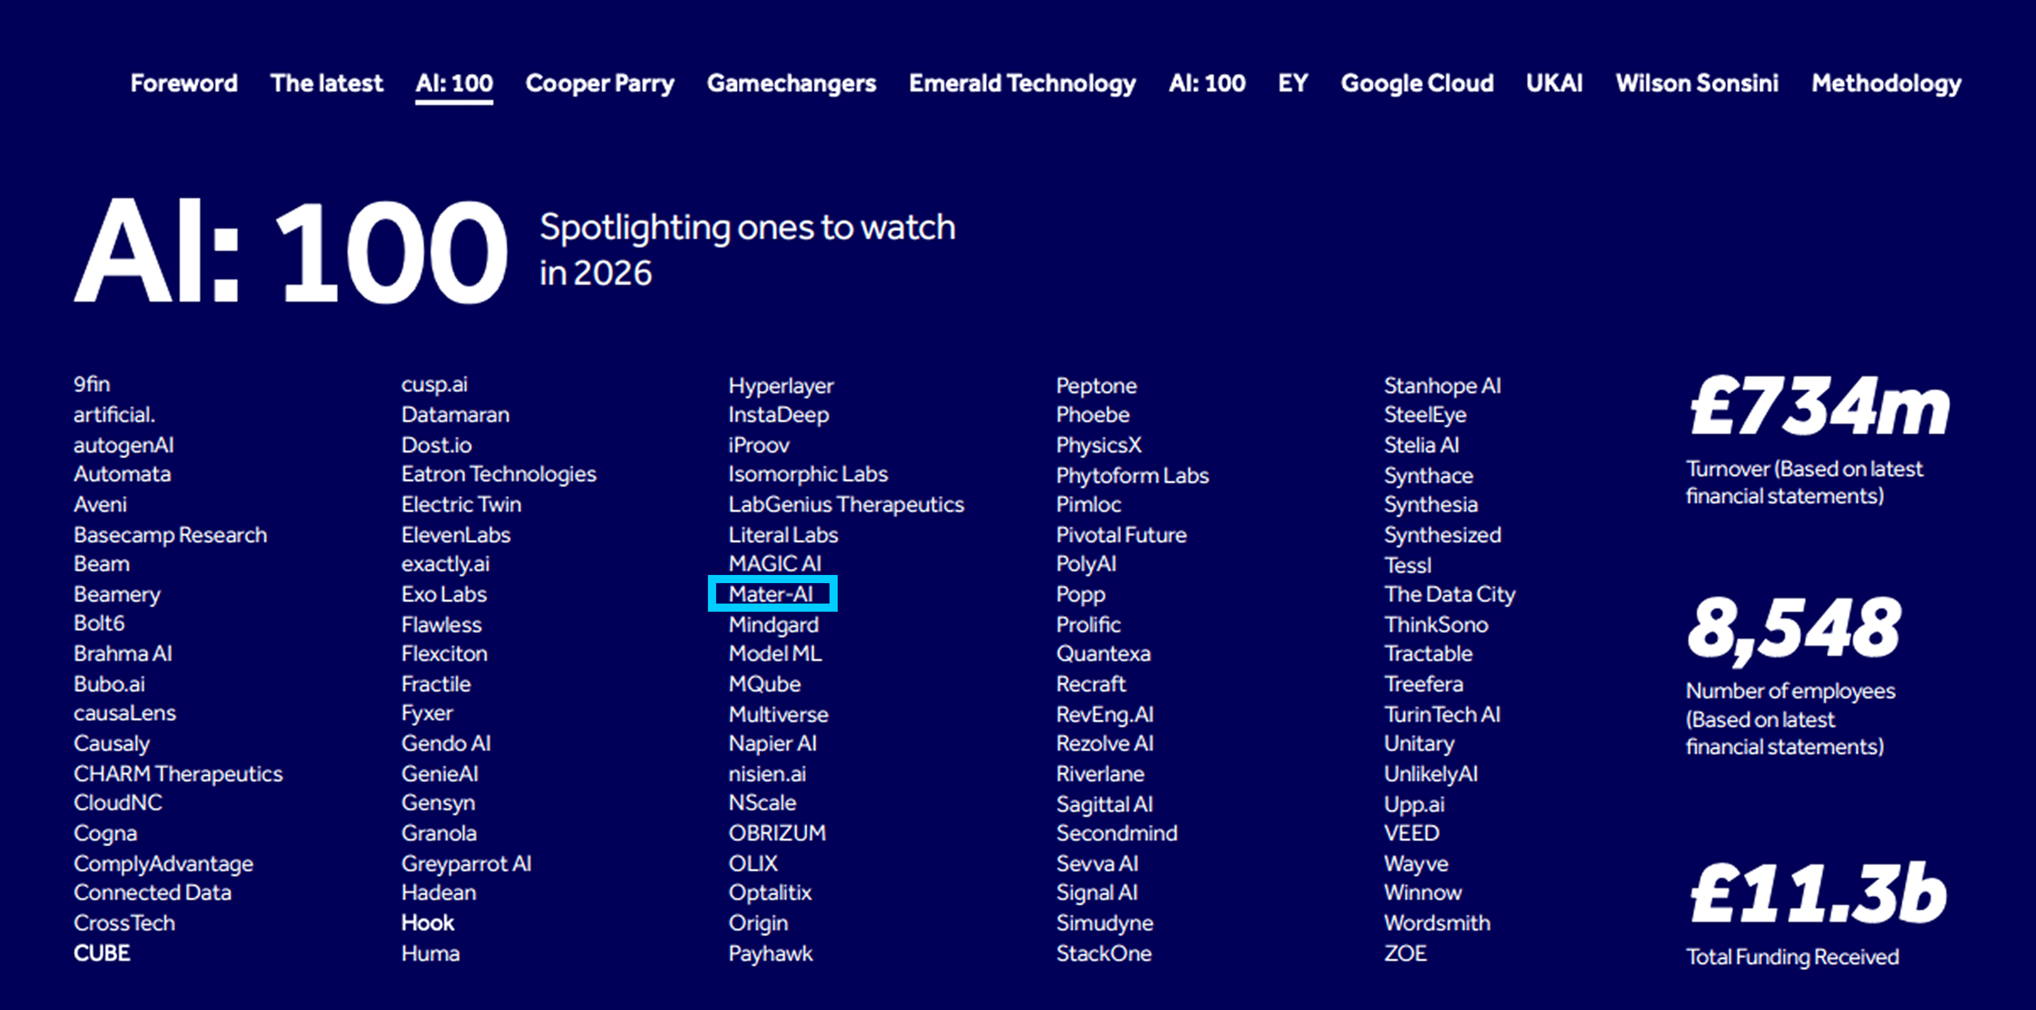Select autogenAI in the list
The height and width of the screenshot is (1010, 2036).
pyautogui.click(x=123, y=445)
